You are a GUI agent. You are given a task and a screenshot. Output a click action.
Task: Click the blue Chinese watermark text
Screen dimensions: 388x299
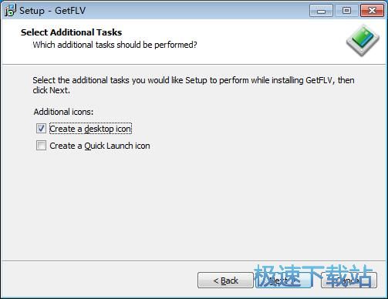[x=313, y=276]
